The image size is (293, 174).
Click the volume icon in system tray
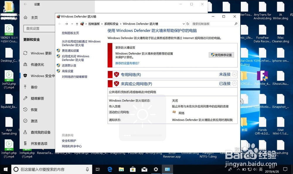click(255, 170)
